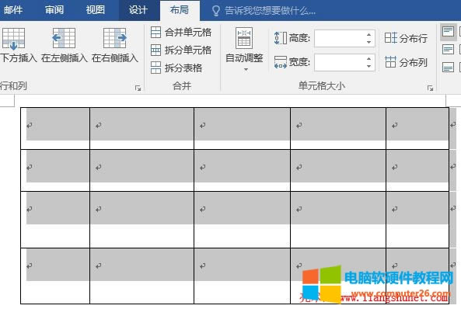Click 在左侧插入 column icon
461x309 pixels.
[x=64, y=38]
